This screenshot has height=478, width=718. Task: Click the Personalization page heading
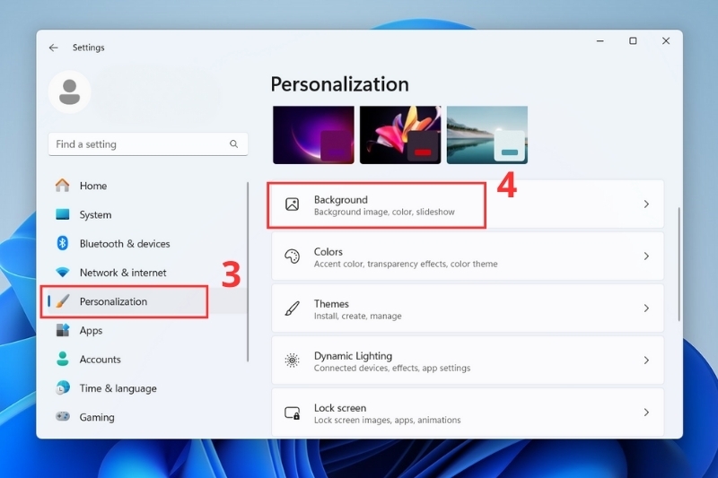[340, 84]
